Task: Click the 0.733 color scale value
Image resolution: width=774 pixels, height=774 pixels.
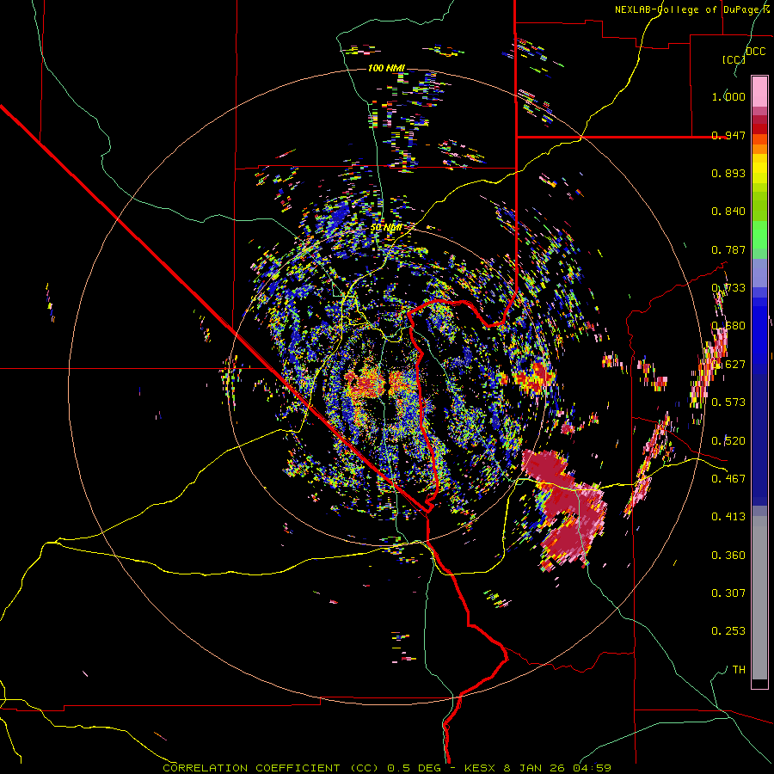Action: [728, 288]
